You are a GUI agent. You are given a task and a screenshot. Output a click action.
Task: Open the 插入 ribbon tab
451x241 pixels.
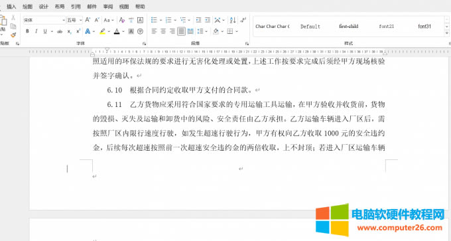[11, 7]
